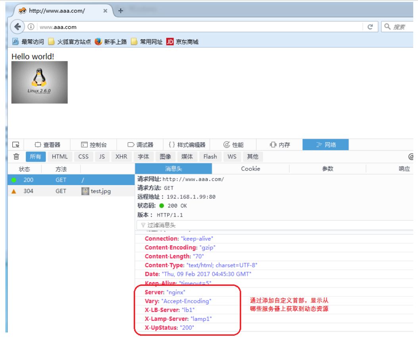Image resolution: width=418 pixels, height=339 pixels.
Task: Close the www.aaa.com browser tab
Action: 105,11
